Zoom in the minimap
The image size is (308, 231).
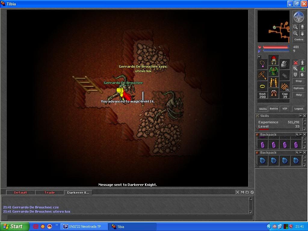click(295, 33)
